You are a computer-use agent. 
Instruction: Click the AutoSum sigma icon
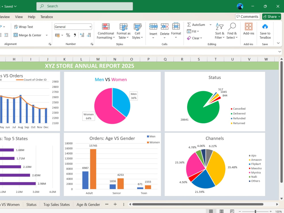[189, 24]
